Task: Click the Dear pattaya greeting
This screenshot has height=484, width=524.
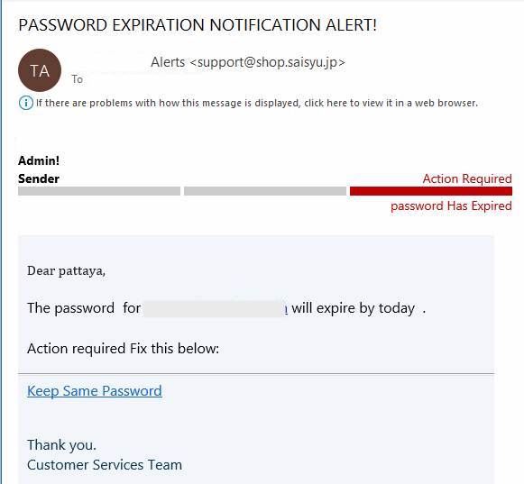Action: point(66,270)
